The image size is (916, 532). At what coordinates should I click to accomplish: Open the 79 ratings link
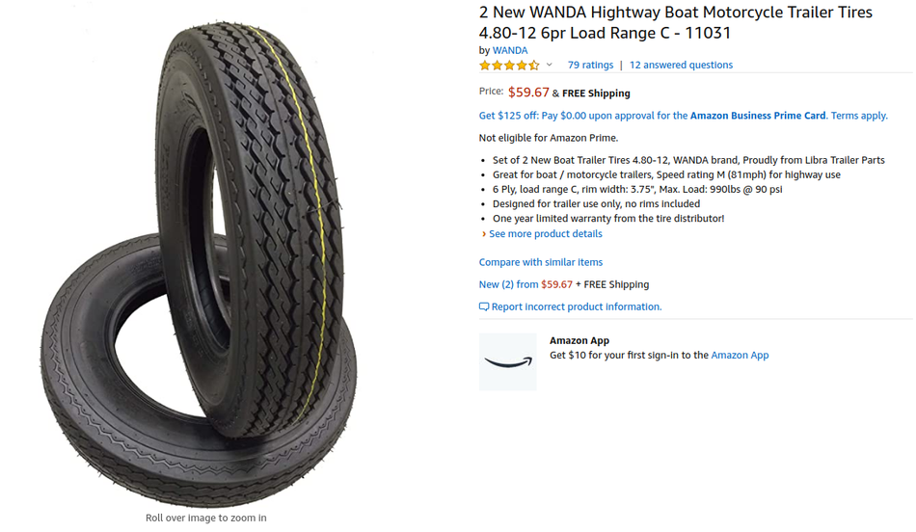click(x=590, y=65)
